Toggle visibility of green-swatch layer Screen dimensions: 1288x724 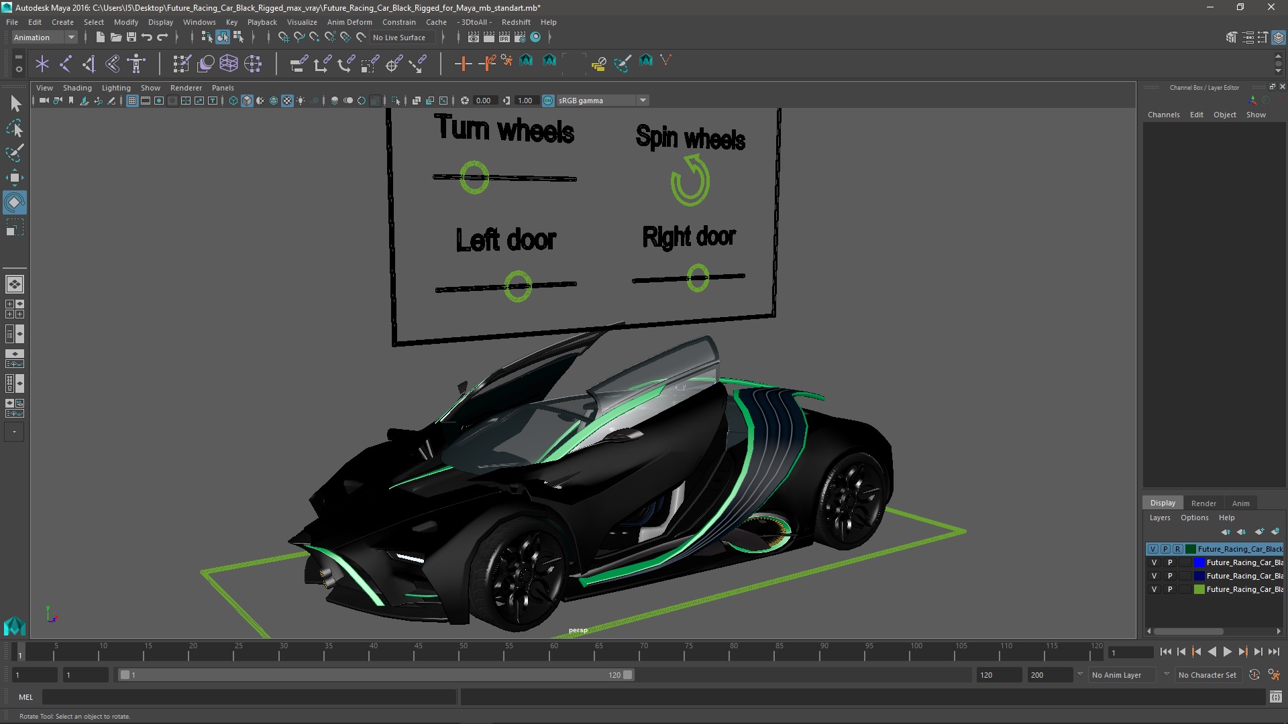click(x=1154, y=589)
